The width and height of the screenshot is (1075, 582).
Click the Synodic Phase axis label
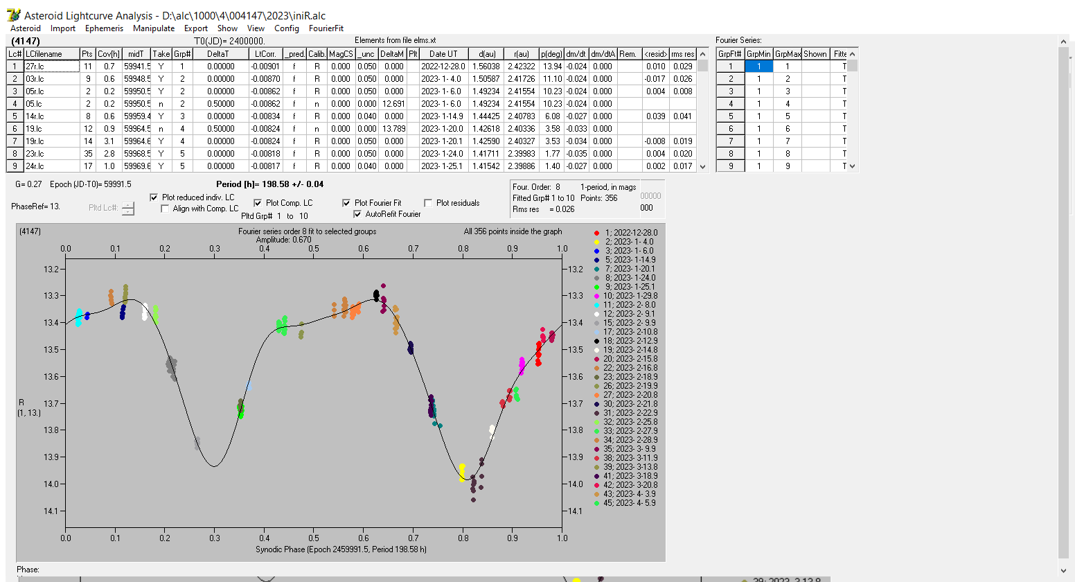(x=341, y=549)
